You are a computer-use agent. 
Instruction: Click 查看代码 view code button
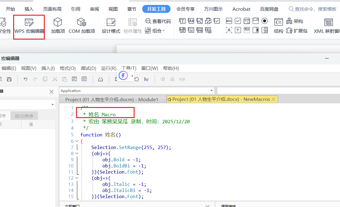click(x=158, y=21)
